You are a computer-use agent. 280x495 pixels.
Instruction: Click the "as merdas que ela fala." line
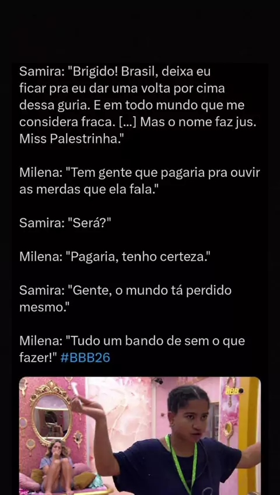pyautogui.click(x=89, y=189)
